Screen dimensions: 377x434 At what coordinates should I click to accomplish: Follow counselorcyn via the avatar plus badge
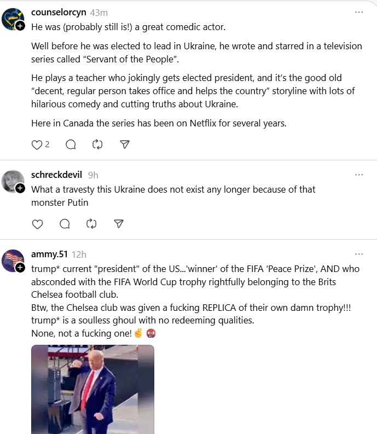(20, 26)
